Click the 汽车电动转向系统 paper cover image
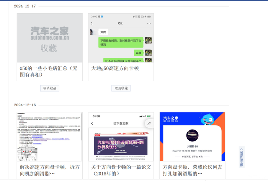 [121, 145]
